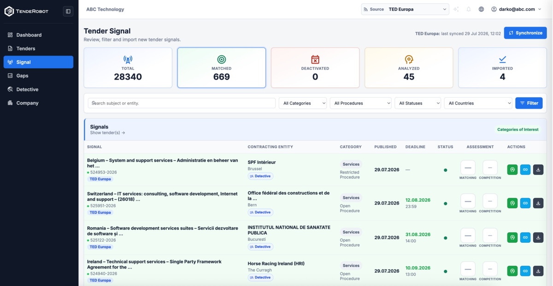553x286 pixels.
Task: Open the All Statuses dropdown
Action: [418, 103]
